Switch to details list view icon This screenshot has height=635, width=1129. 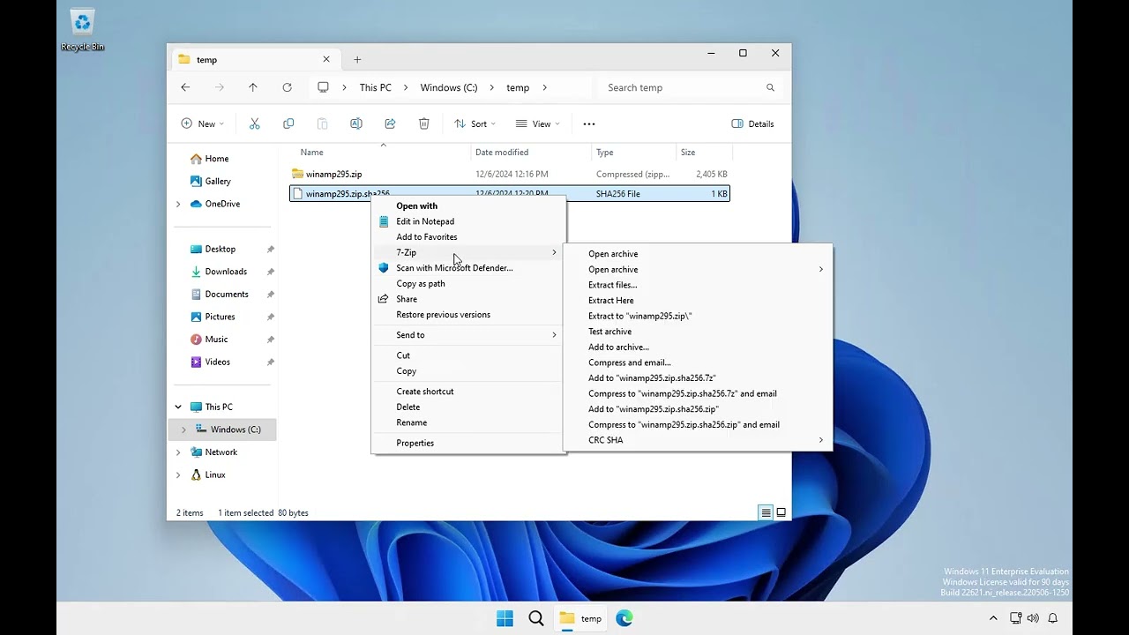tap(766, 512)
